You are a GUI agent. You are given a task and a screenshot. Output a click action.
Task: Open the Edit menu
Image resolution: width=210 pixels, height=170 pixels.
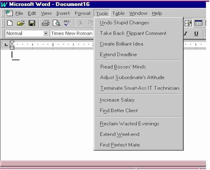point(32,13)
